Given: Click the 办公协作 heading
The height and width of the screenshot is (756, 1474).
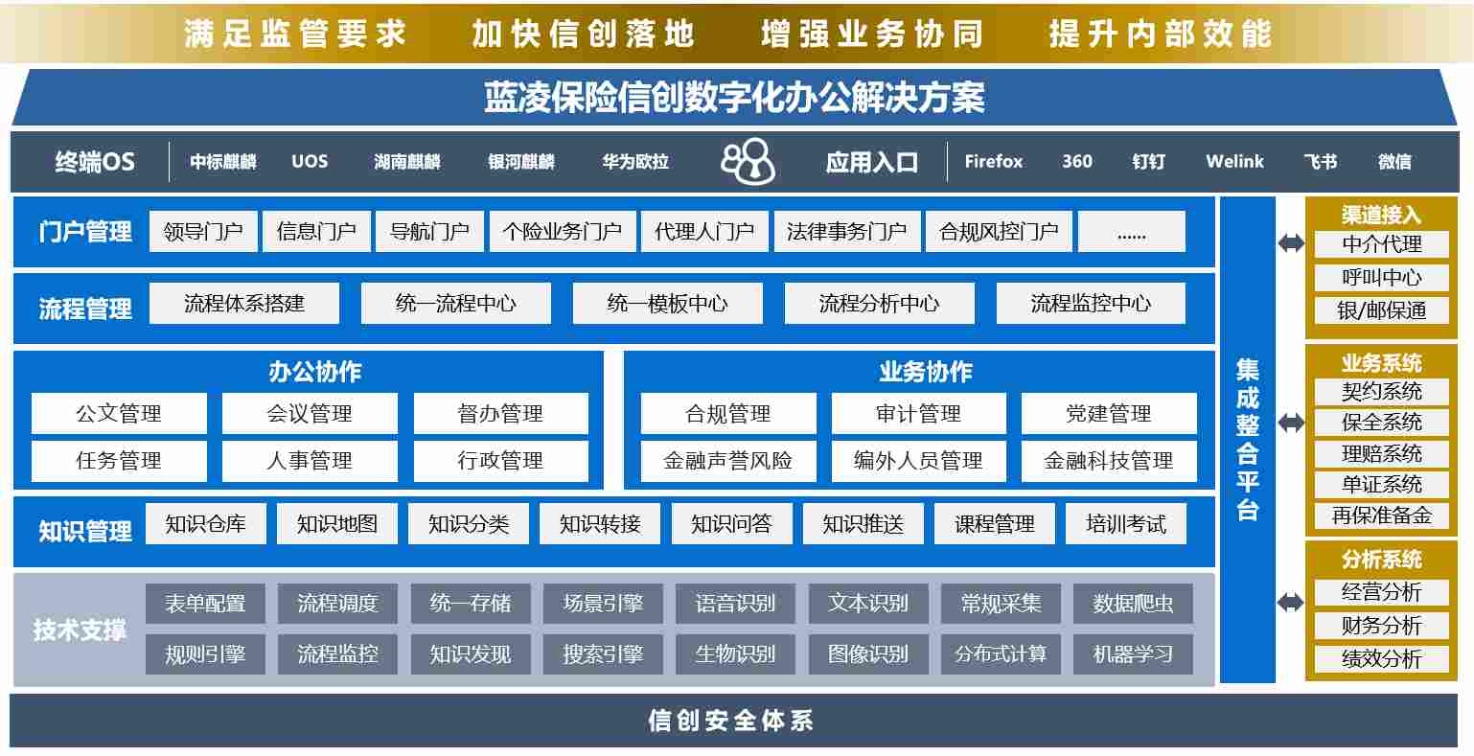Looking at the screenshot, I should point(315,372).
